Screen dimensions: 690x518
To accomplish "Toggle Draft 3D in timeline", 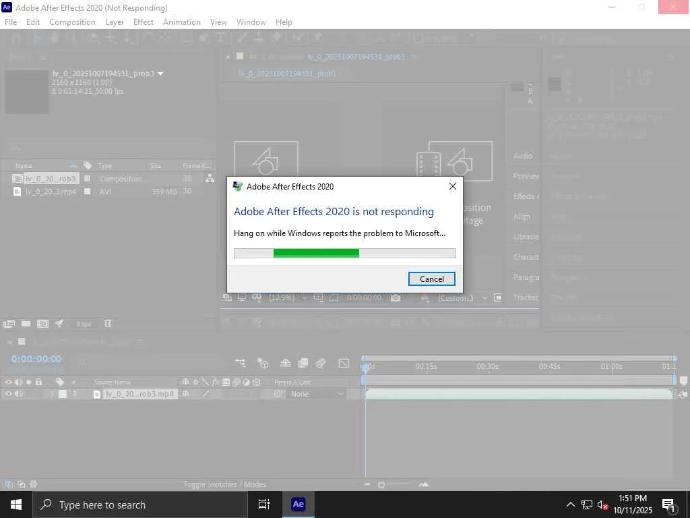I will (263, 363).
